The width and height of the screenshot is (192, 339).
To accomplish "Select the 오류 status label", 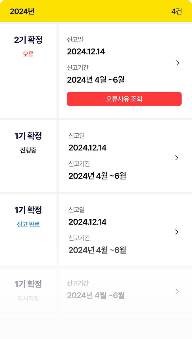I will click(28, 55).
